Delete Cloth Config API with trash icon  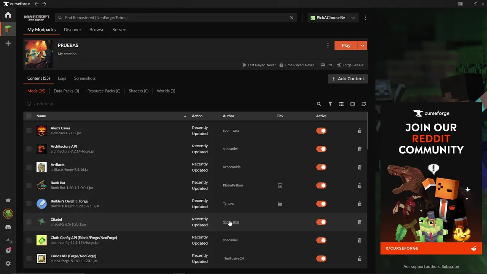(x=360, y=240)
